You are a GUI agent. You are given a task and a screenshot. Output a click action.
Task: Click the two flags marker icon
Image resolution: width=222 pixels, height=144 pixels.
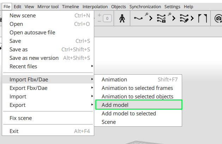pos(203,18)
